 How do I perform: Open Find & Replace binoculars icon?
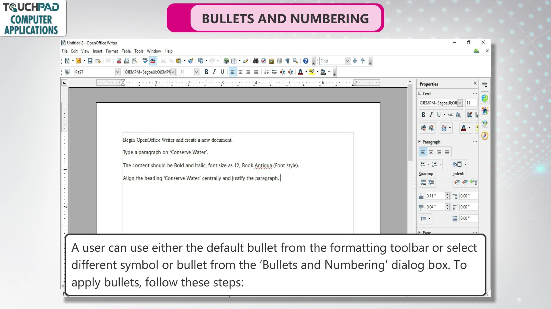pos(256,61)
